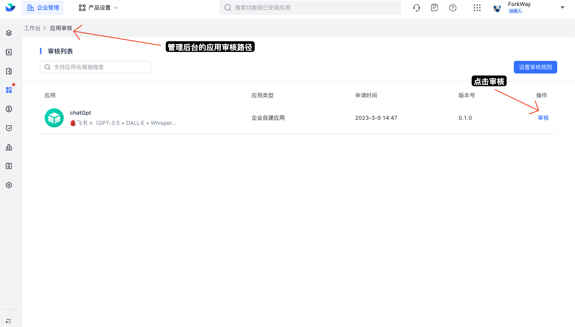Click the 操作 column header
575x327 pixels.
point(541,95)
